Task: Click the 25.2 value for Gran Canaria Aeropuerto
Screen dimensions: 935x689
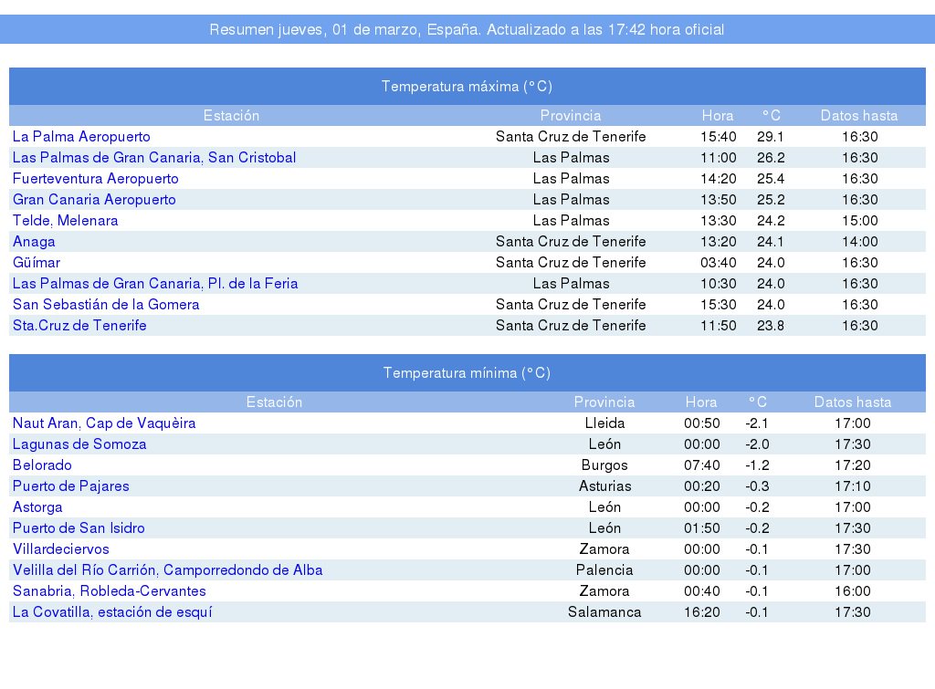Action: tap(771, 199)
